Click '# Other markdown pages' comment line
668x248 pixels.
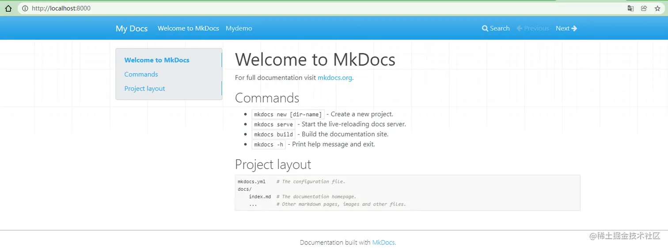341,204
